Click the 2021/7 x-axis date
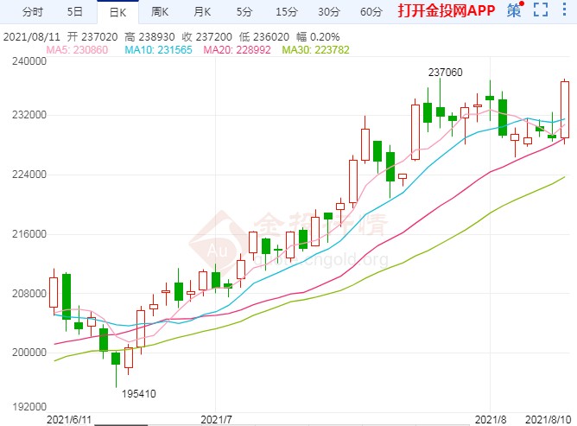 click(216, 419)
